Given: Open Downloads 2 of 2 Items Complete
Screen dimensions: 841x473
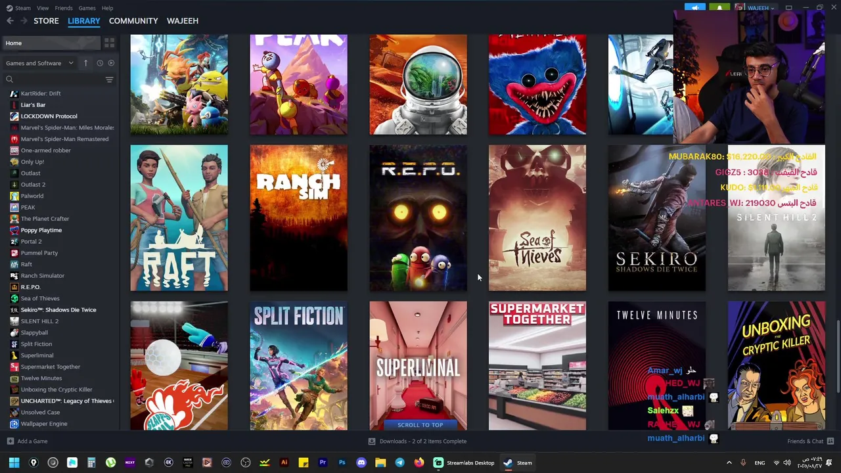Looking at the screenshot, I should 423,441.
